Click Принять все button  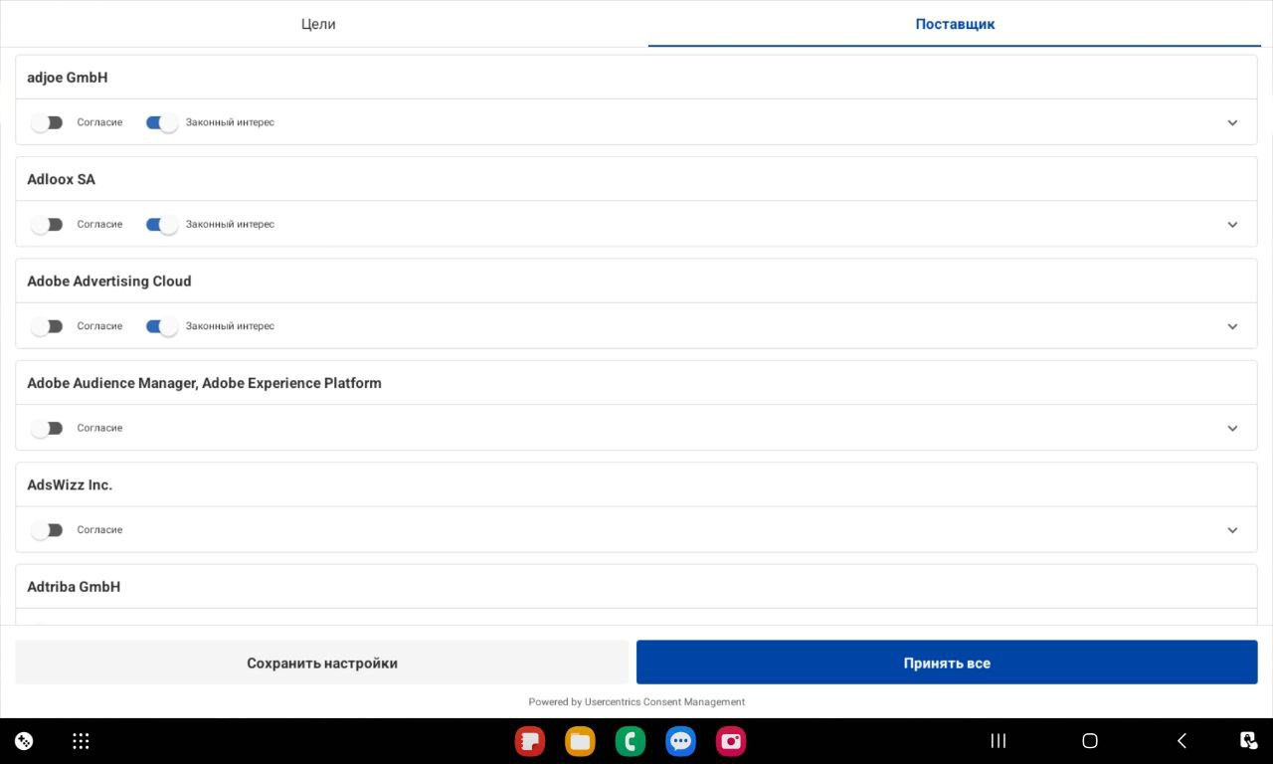pos(947,663)
